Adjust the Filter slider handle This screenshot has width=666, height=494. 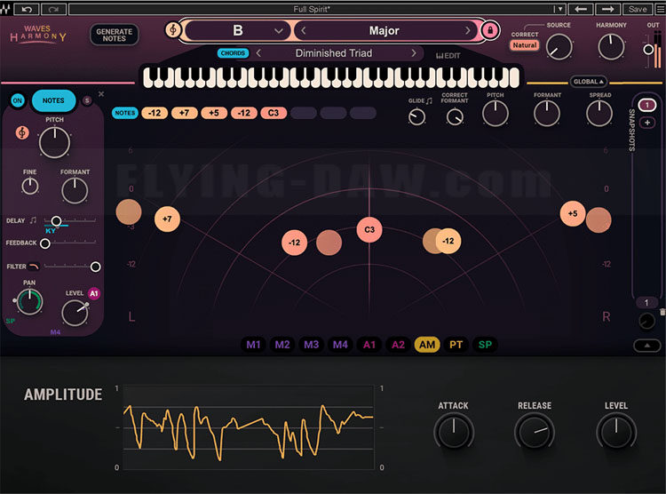(96, 267)
